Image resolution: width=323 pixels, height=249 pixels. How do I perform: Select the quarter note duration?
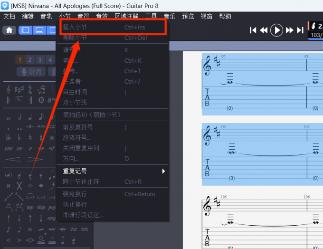(x=30, y=117)
